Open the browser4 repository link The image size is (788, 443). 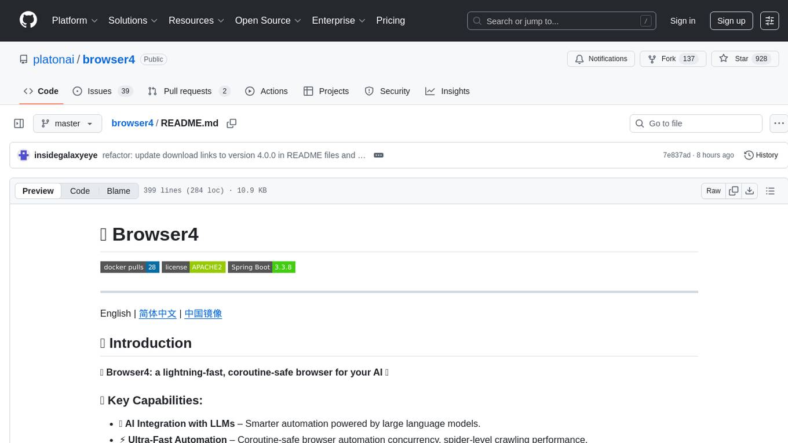109,59
